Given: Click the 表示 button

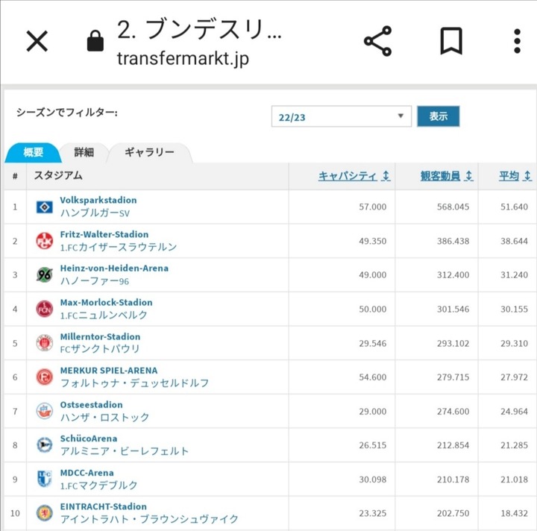Looking at the screenshot, I should click(x=438, y=116).
